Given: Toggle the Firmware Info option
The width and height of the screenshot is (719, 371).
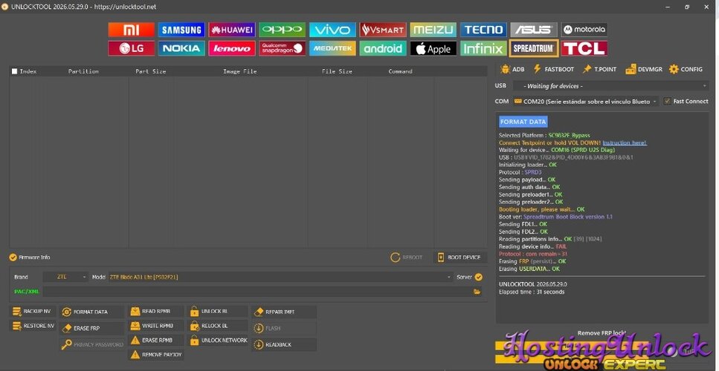Looking at the screenshot, I should [13, 257].
